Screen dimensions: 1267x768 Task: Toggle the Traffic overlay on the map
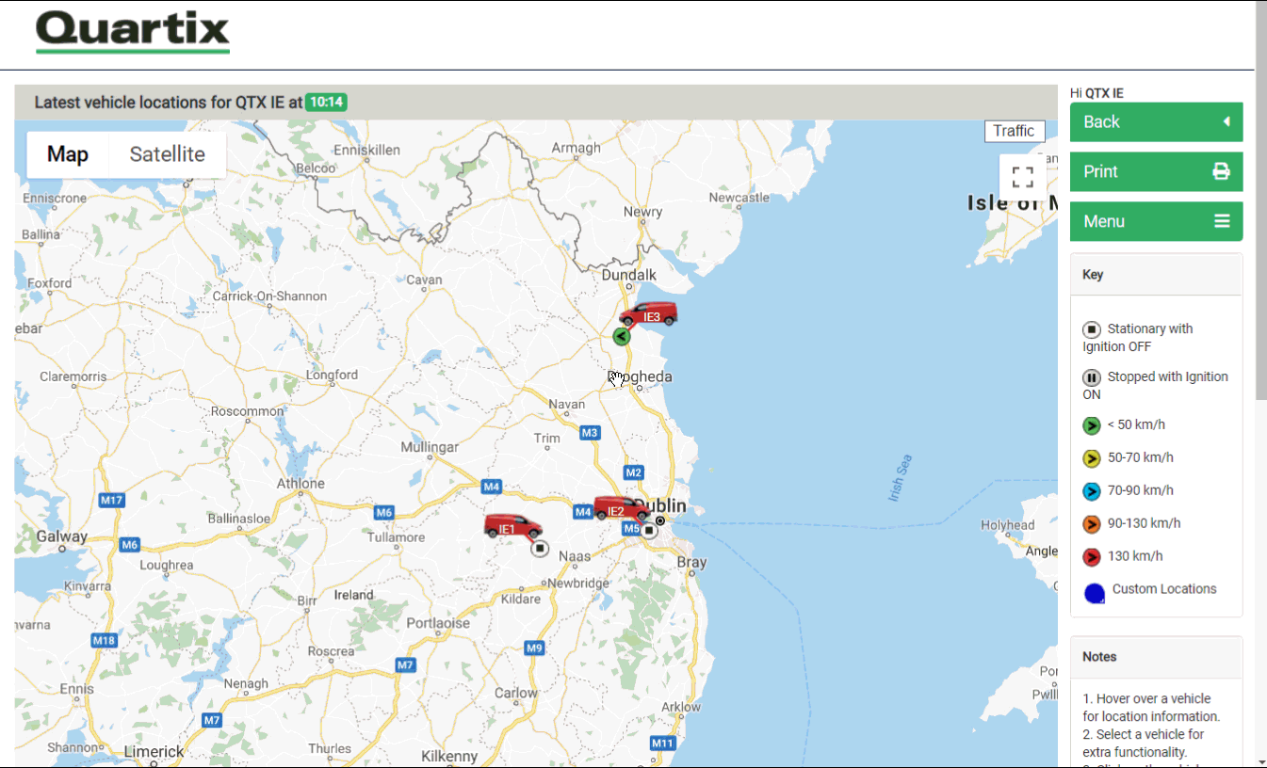tap(1015, 131)
